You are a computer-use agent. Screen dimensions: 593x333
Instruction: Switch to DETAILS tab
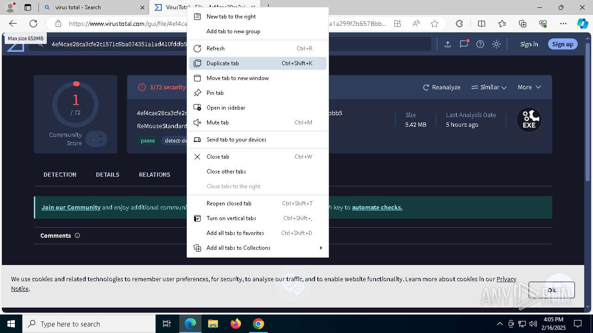(x=107, y=174)
